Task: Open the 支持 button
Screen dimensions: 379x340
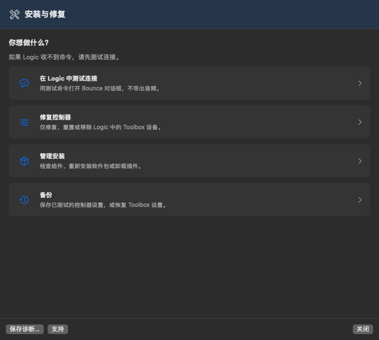Action: (58, 329)
